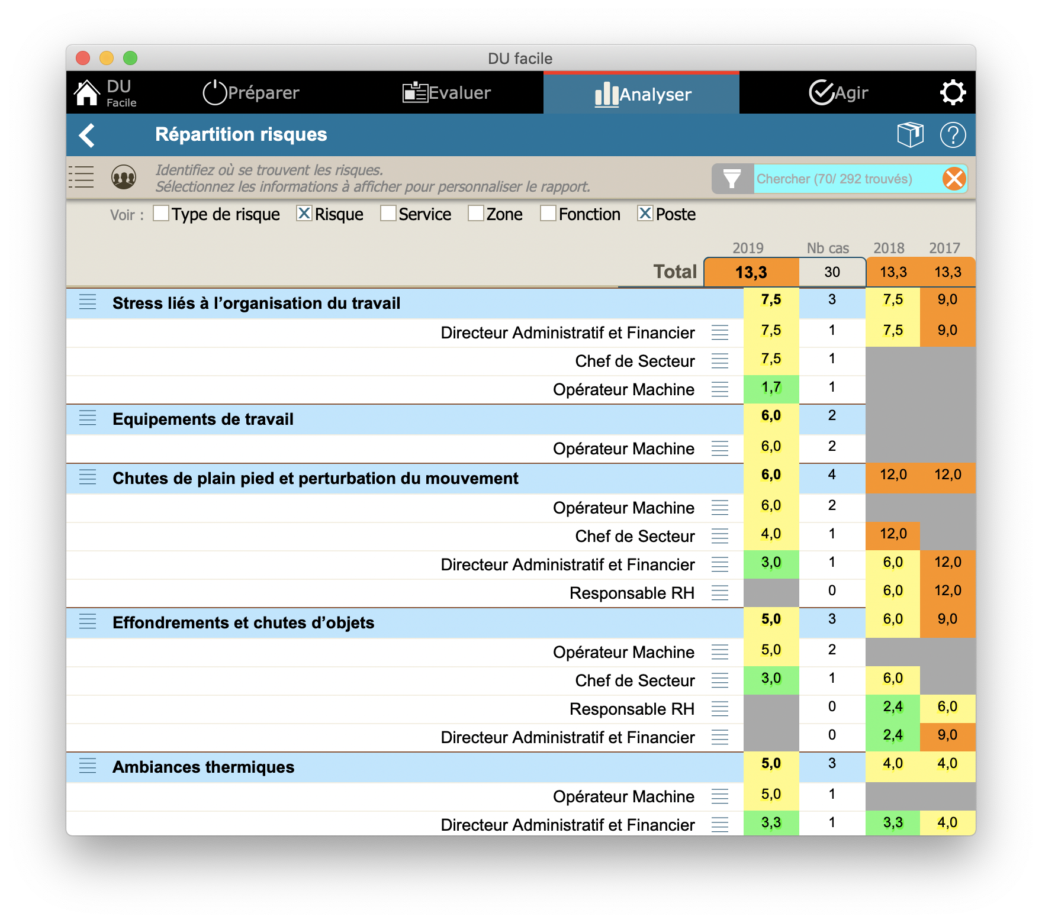Open menu icon for Ambiances thermiques
The image size is (1042, 923).
click(88, 766)
